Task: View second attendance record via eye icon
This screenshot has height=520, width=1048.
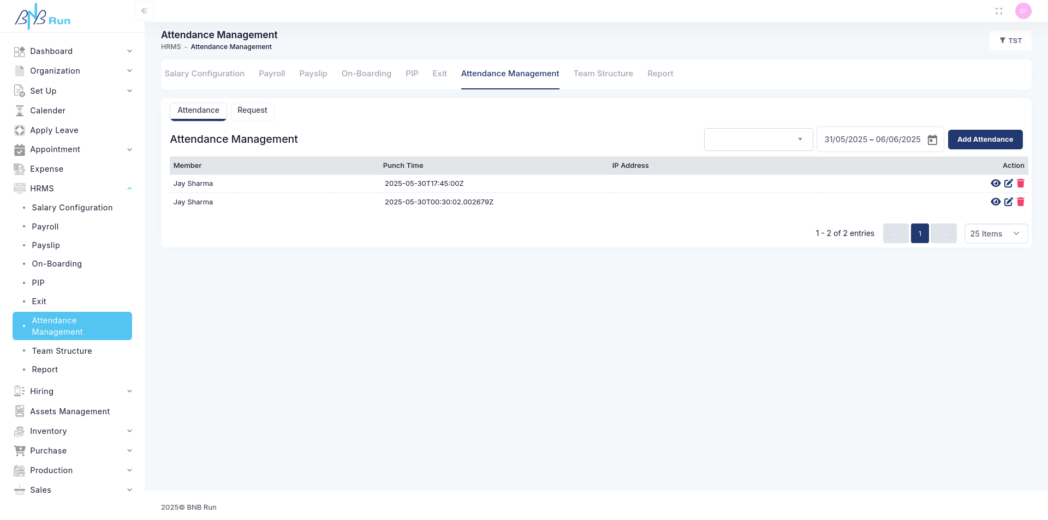Action: click(x=996, y=202)
